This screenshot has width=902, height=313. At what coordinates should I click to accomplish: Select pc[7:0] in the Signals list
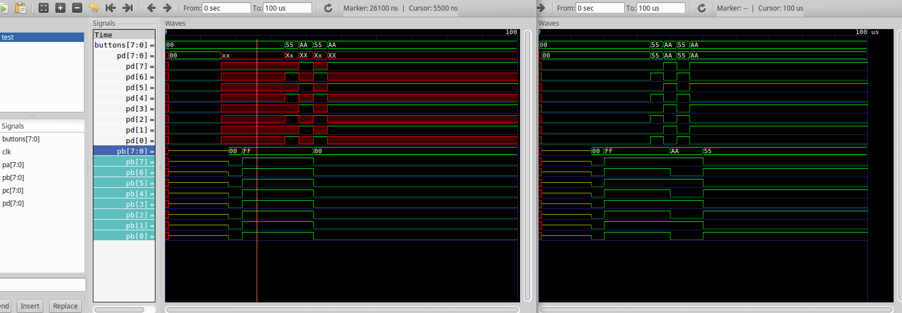click(13, 191)
